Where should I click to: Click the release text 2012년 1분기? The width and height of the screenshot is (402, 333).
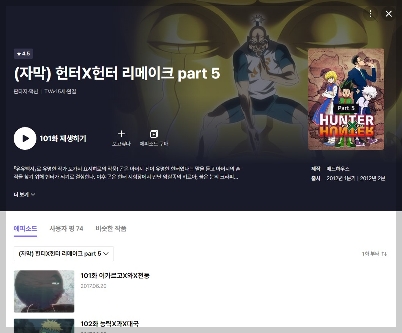(341, 178)
